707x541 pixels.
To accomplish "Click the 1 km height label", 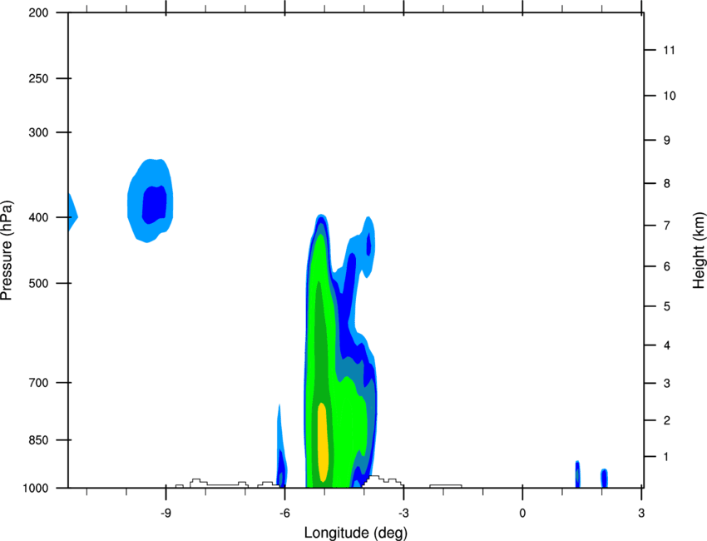I will [x=667, y=457].
